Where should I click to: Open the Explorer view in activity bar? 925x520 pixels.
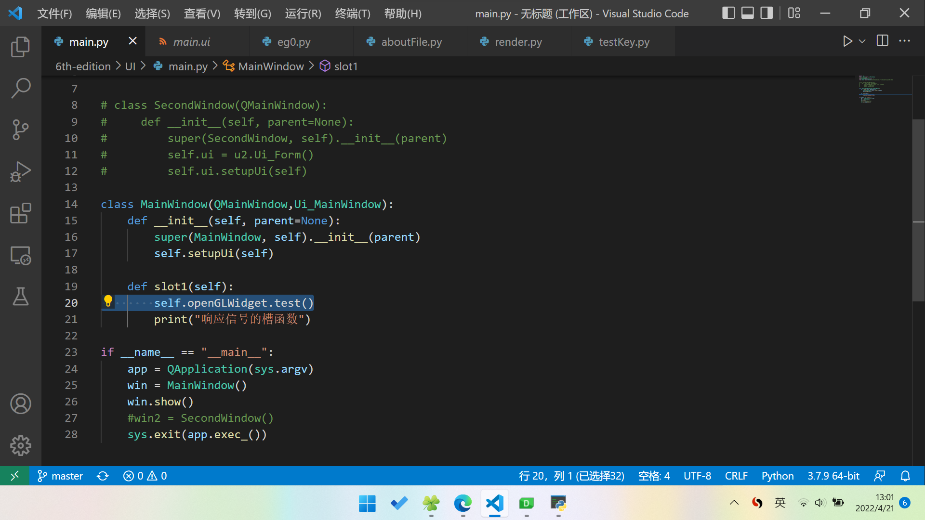[x=20, y=47]
